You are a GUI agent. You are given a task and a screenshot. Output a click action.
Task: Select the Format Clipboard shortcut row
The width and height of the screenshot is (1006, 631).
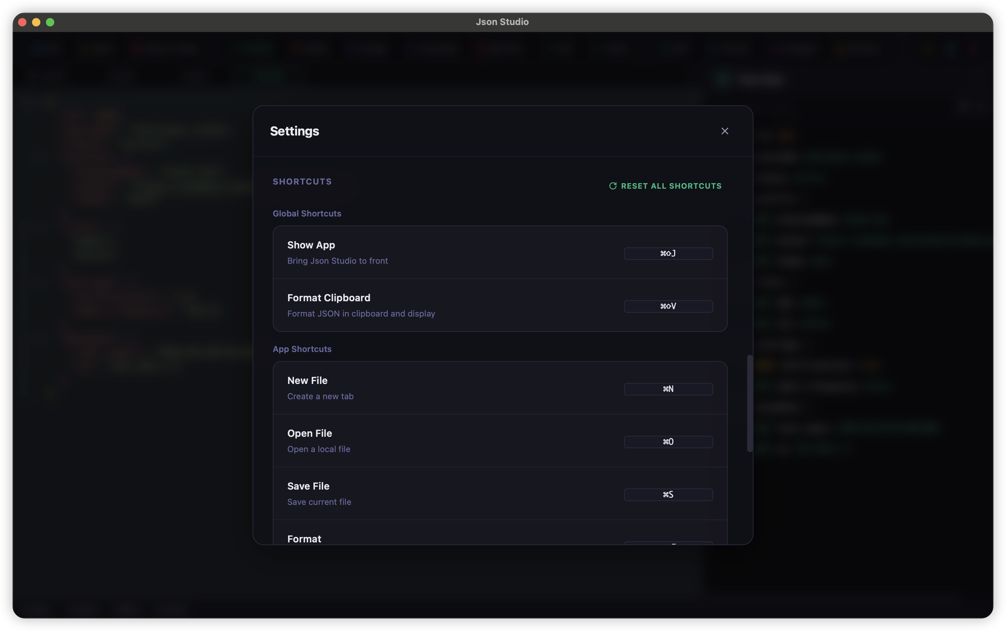(x=460, y=305)
